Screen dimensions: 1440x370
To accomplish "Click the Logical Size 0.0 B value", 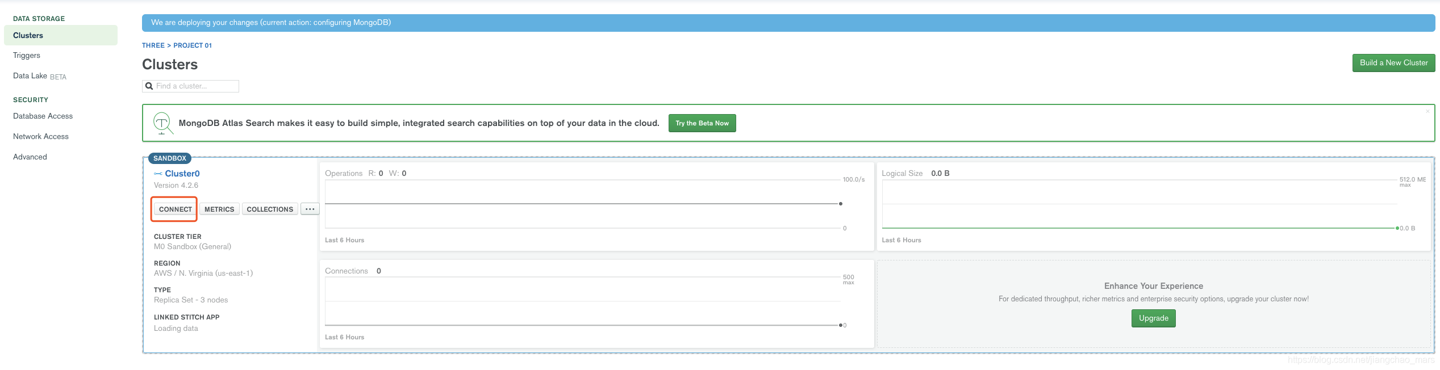I will click(x=940, y=174).
